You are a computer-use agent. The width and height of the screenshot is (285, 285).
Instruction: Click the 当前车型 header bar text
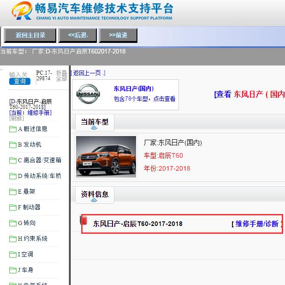[95, 122]
